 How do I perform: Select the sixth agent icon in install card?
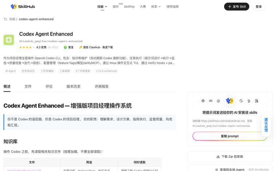point(249,101)
